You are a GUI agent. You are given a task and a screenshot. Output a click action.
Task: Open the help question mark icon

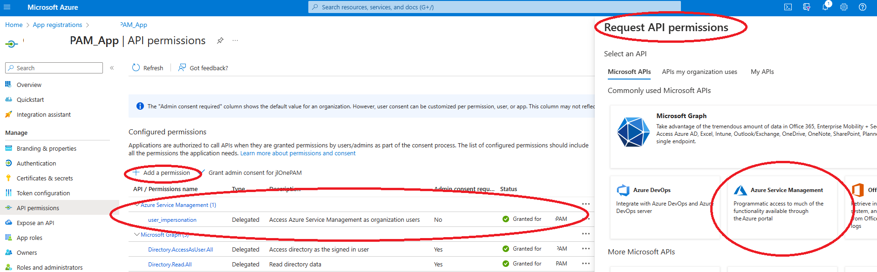(863, 7)
